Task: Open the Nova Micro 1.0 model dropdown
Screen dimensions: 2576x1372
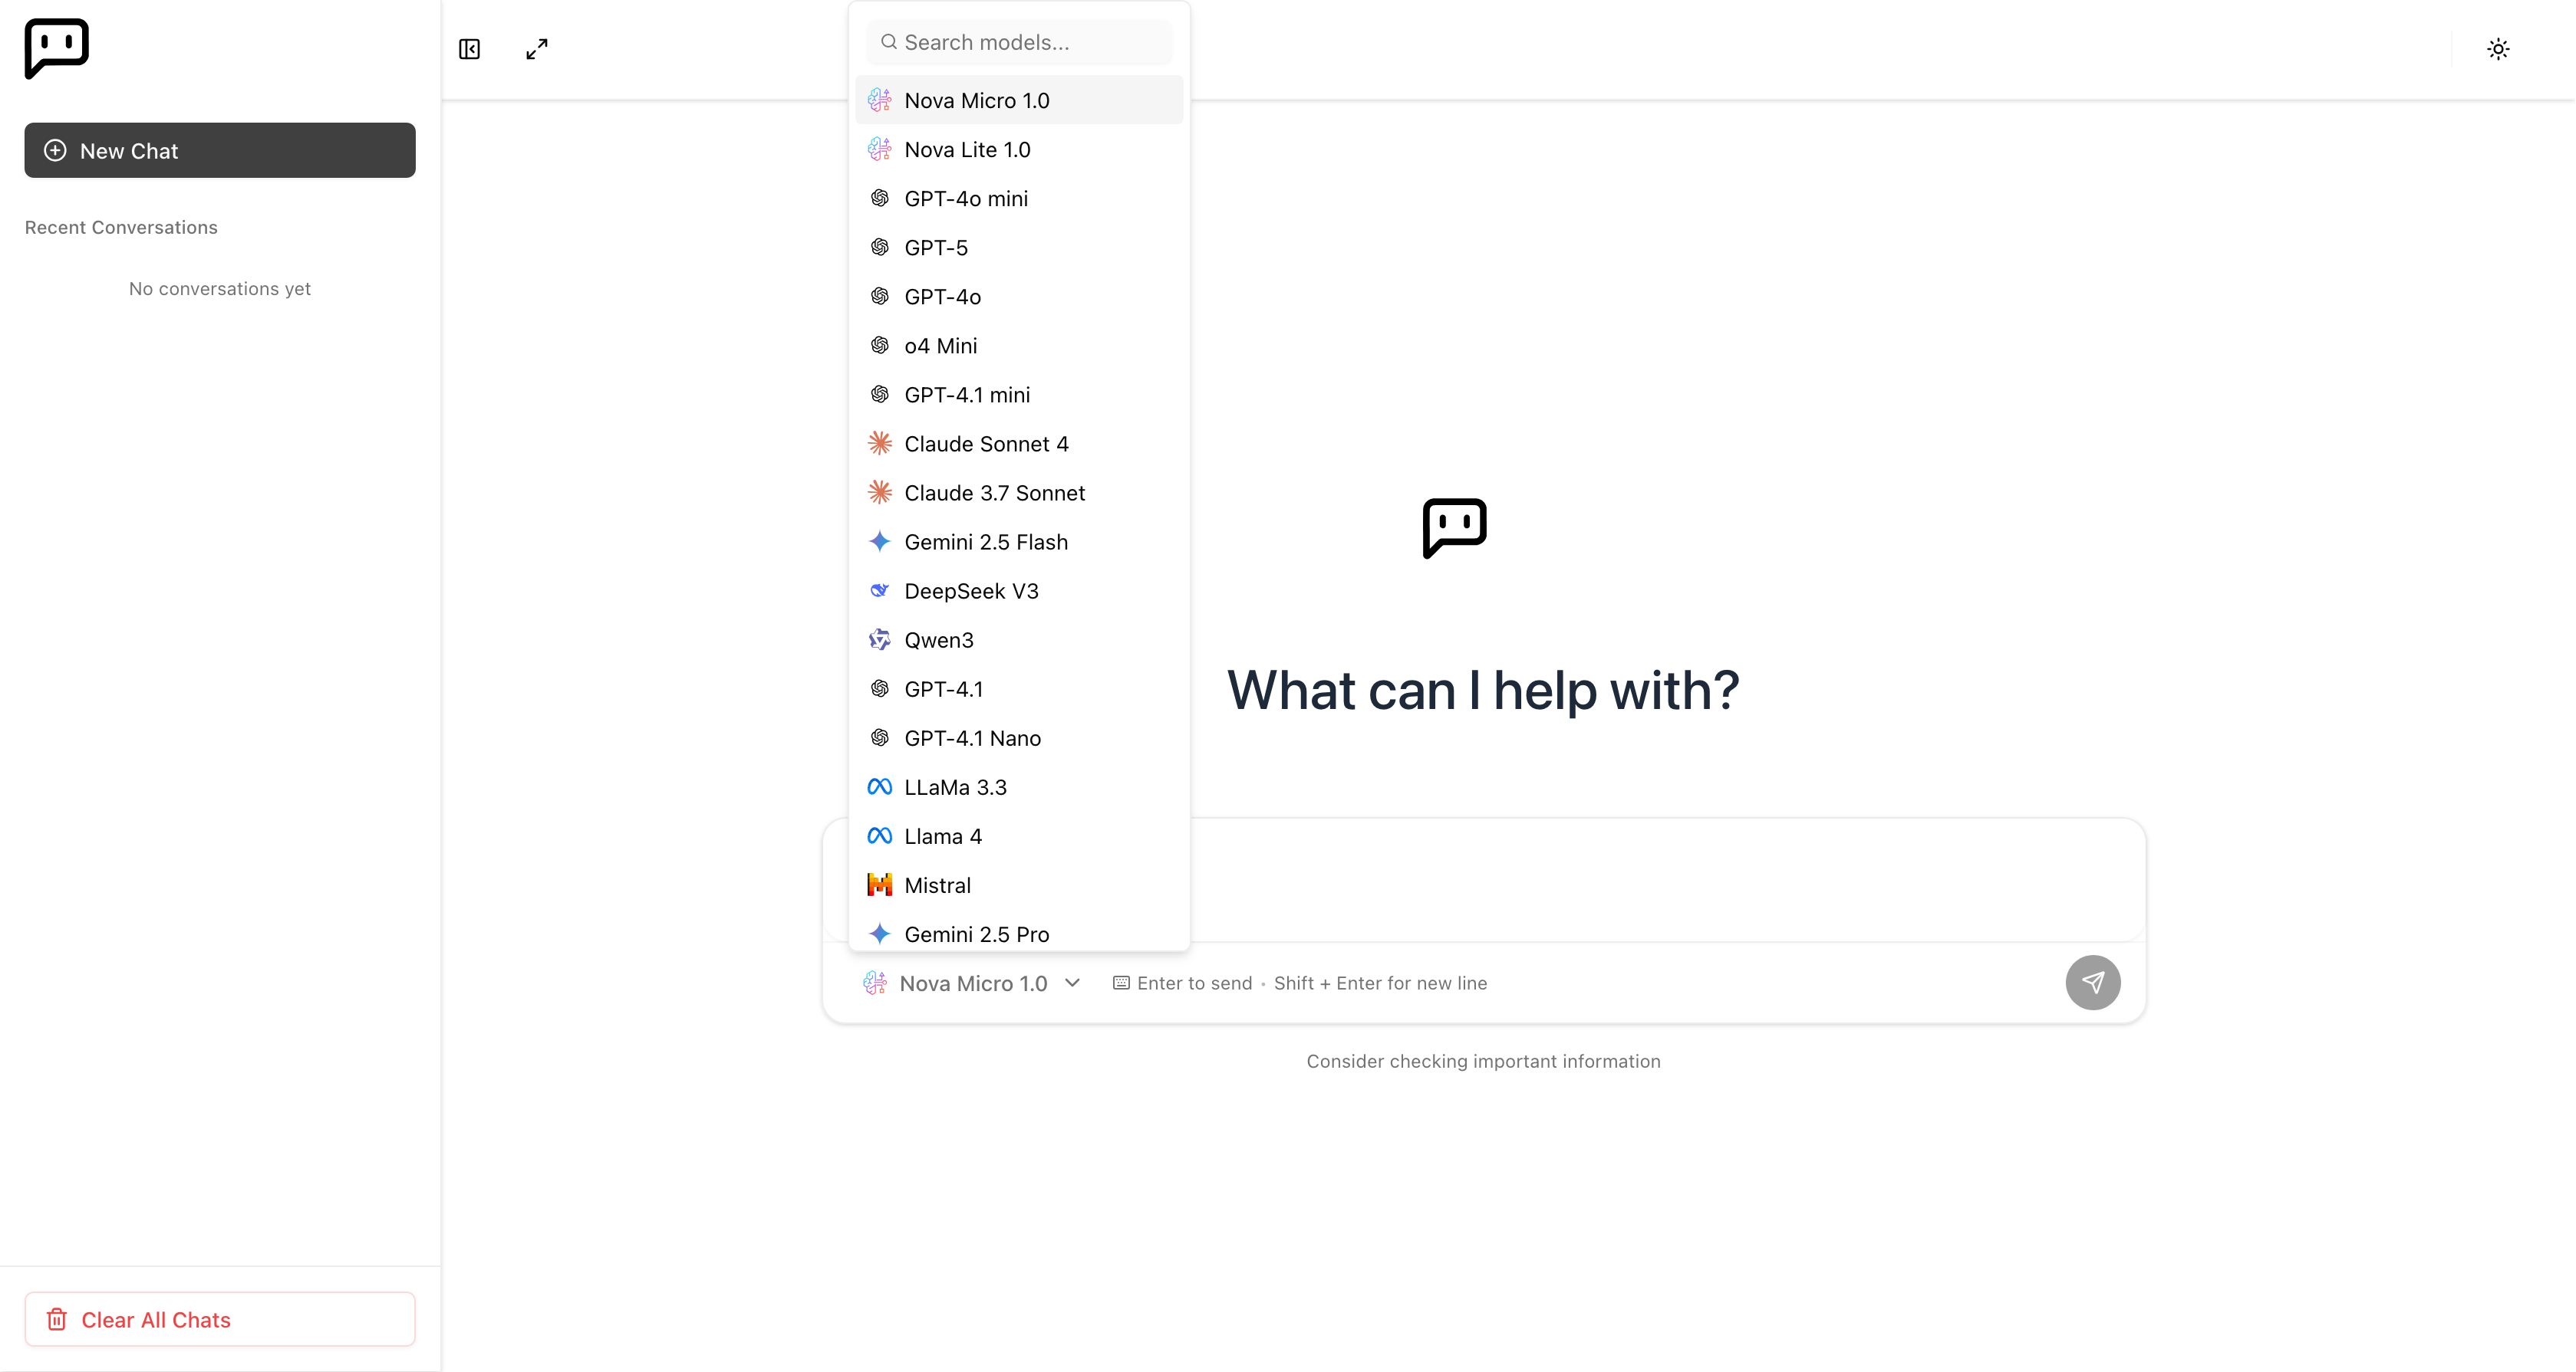Action: [x=972, y=983]
